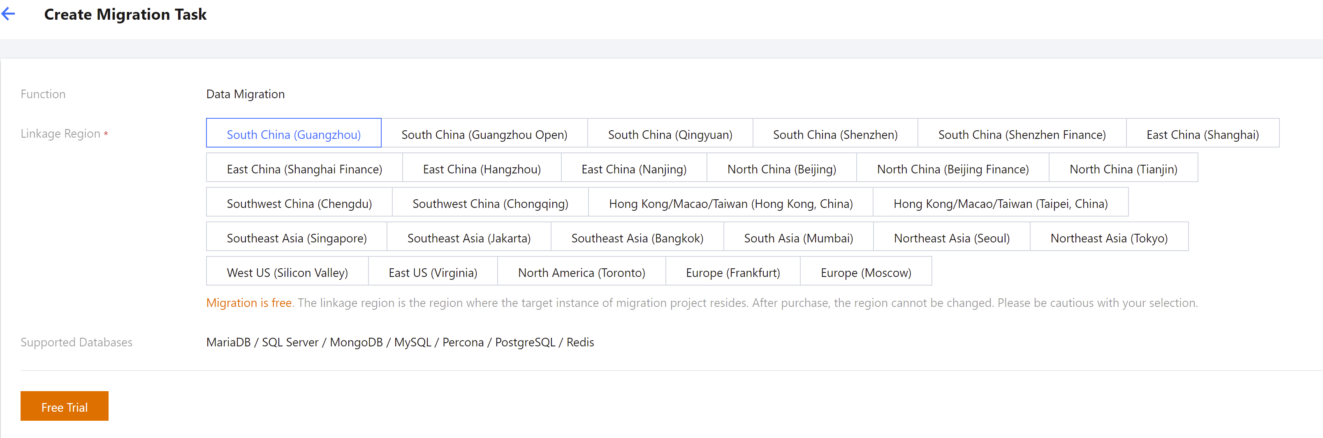Pick Europe (Moscow) region

tap(866, 271)
